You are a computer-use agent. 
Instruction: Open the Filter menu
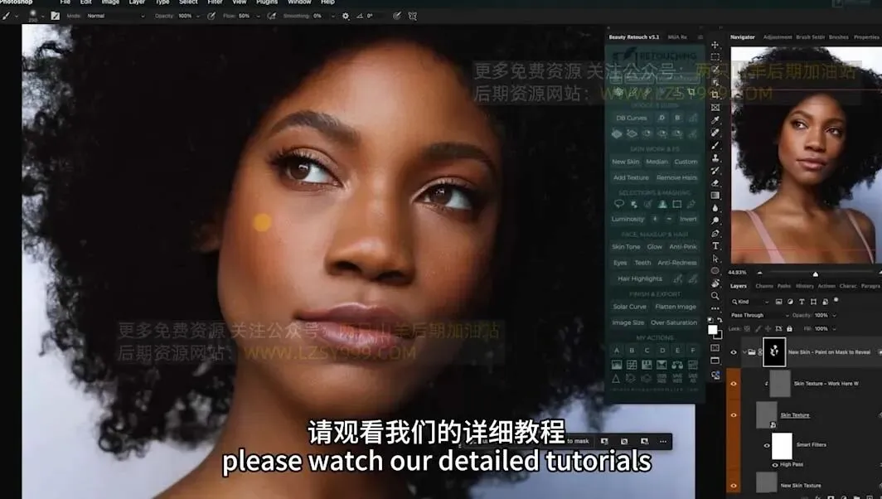[x=215, y=2]
